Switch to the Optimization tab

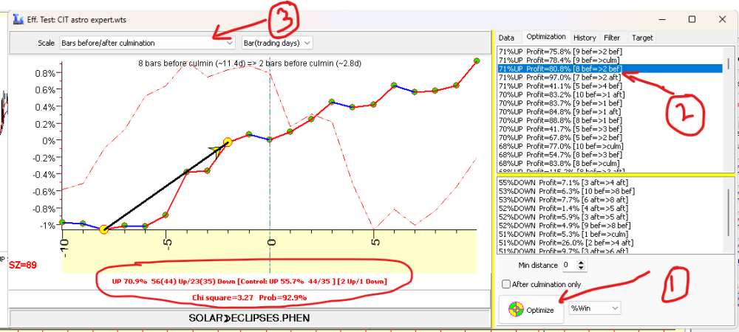coord(546,37)
